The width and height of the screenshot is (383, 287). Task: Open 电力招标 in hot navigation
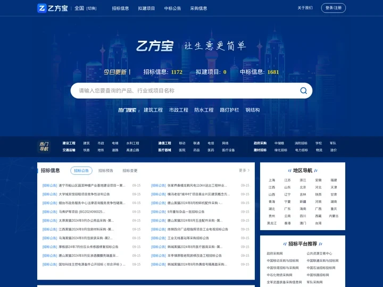[x=302, y=150]
